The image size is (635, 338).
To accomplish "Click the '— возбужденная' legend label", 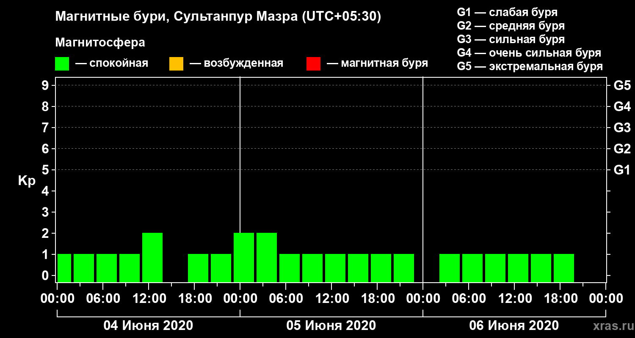I will point(236,63).
